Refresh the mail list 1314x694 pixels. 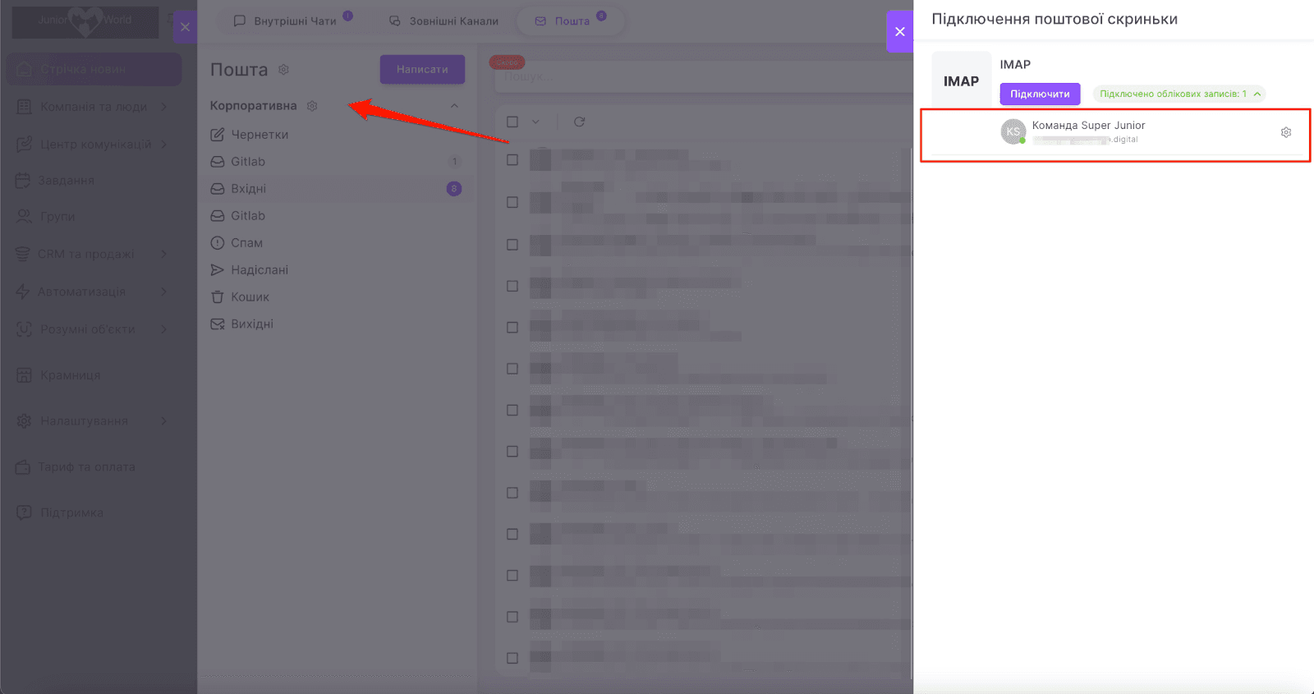[x=579, y=122]
